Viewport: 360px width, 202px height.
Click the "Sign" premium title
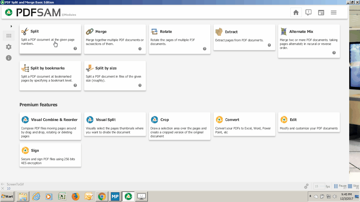coord(35,150)
